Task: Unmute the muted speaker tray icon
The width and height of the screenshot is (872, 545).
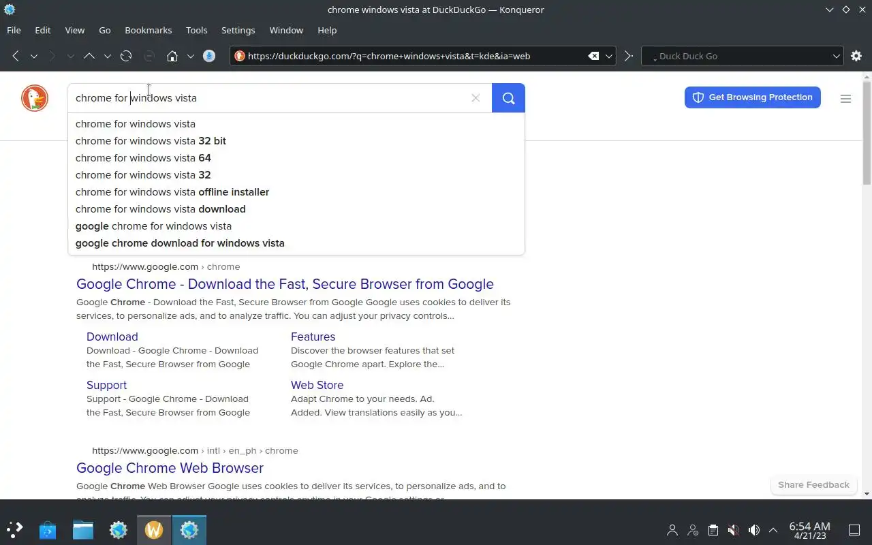Action: click(733, 529)
